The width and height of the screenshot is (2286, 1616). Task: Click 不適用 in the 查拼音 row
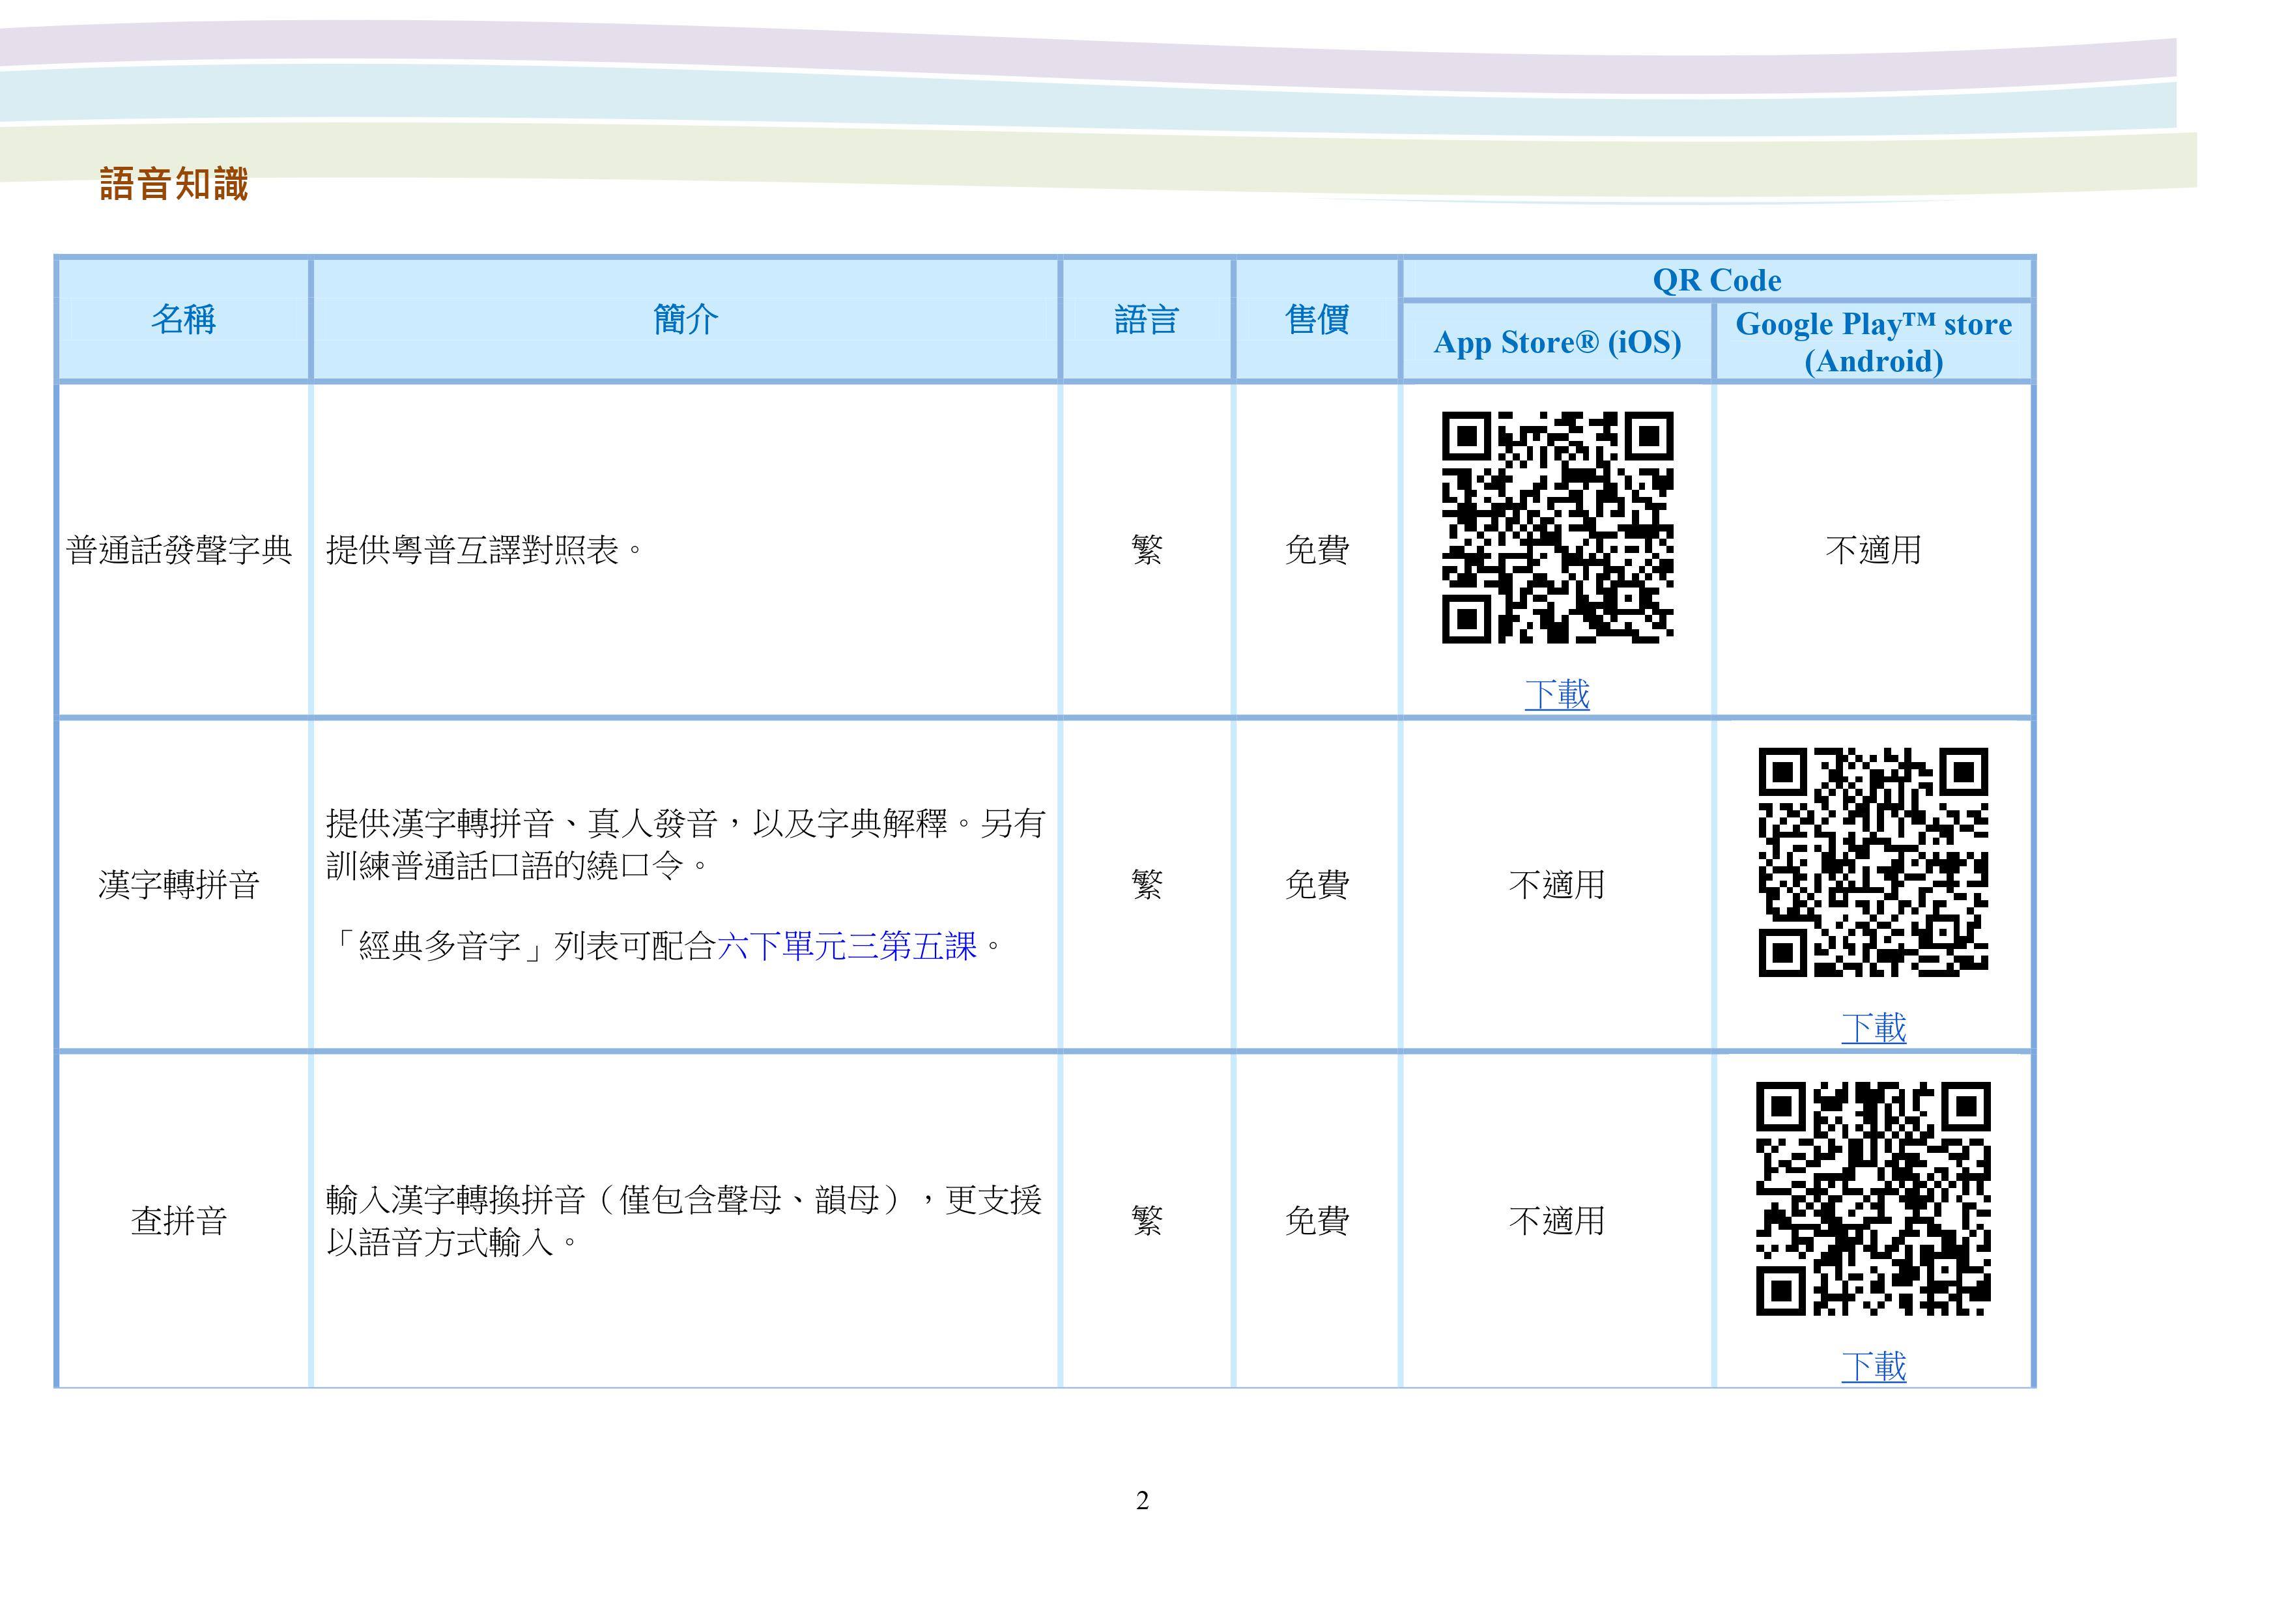click(x=1557, y=1221)
